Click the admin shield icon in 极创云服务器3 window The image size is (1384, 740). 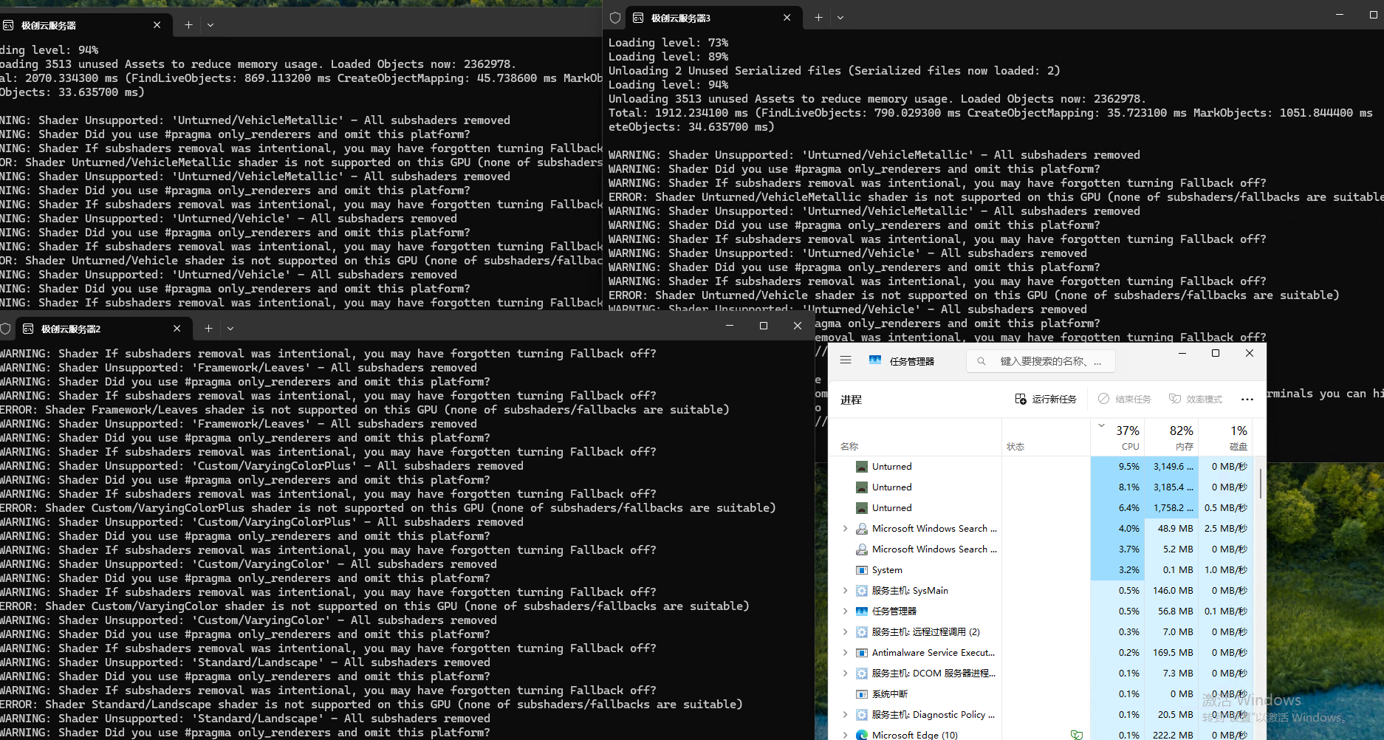tap(615, 18)
